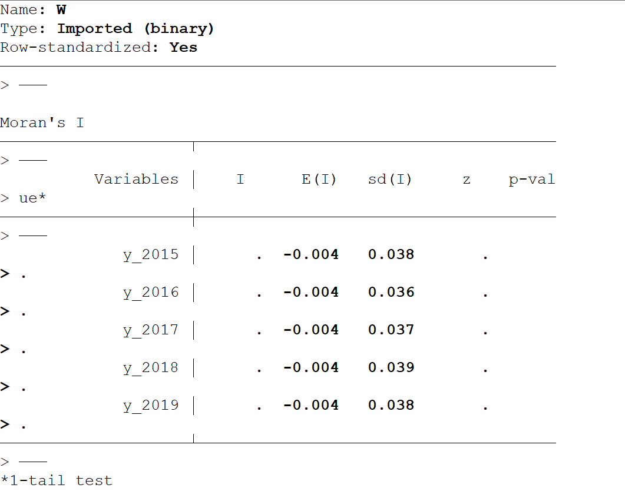Select the 'sd(I)' column header
Viewport: 625px width, 501px height.
pyautogui.click(x=390, y=180)
